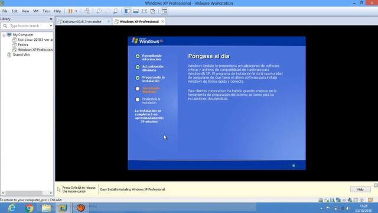Open the Edit menu

point(15,11)
